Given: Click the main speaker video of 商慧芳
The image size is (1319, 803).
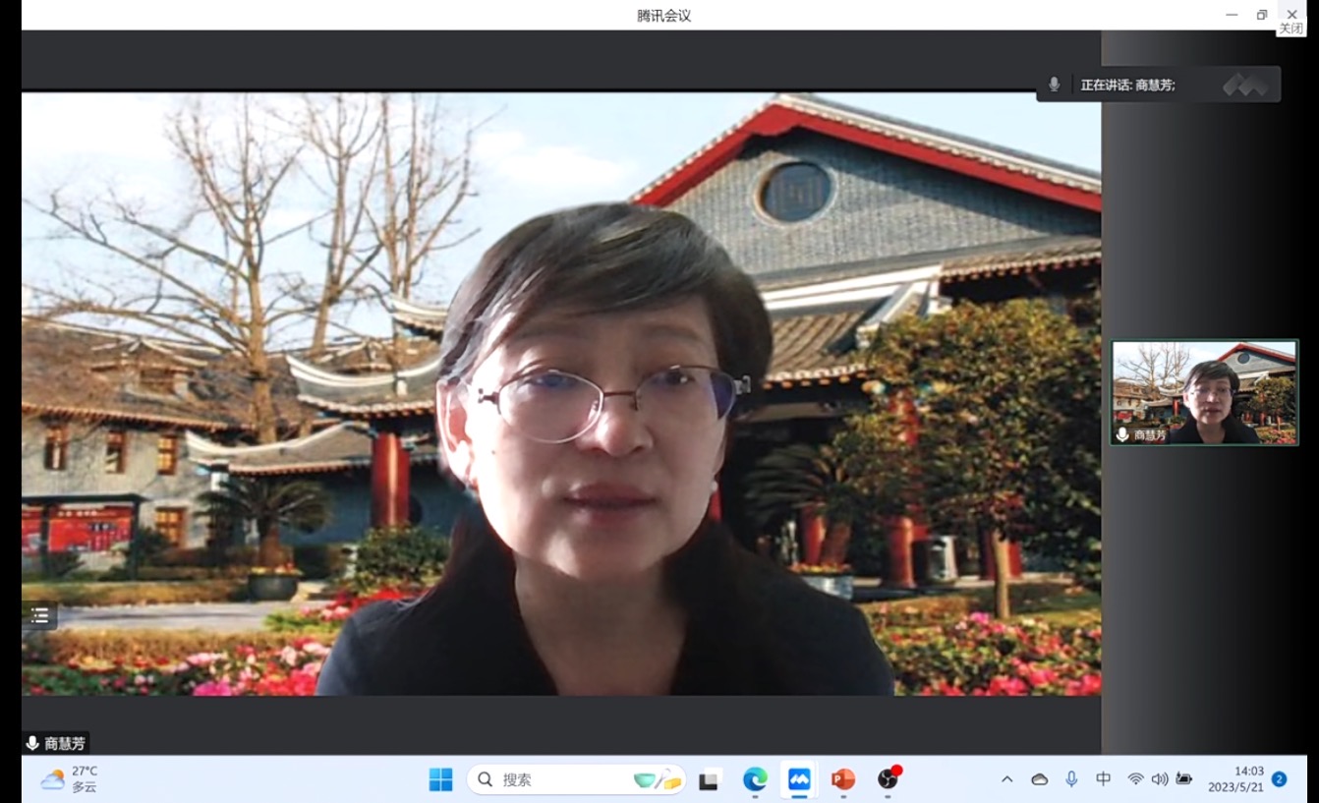Looking at the screenshot, I should tap(561, 394).
